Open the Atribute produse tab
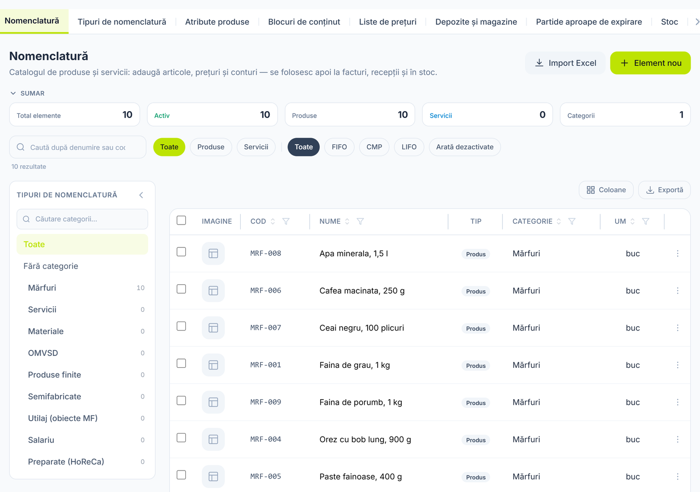The height and width of the screenshot is (492, 700). click(217, 22)
